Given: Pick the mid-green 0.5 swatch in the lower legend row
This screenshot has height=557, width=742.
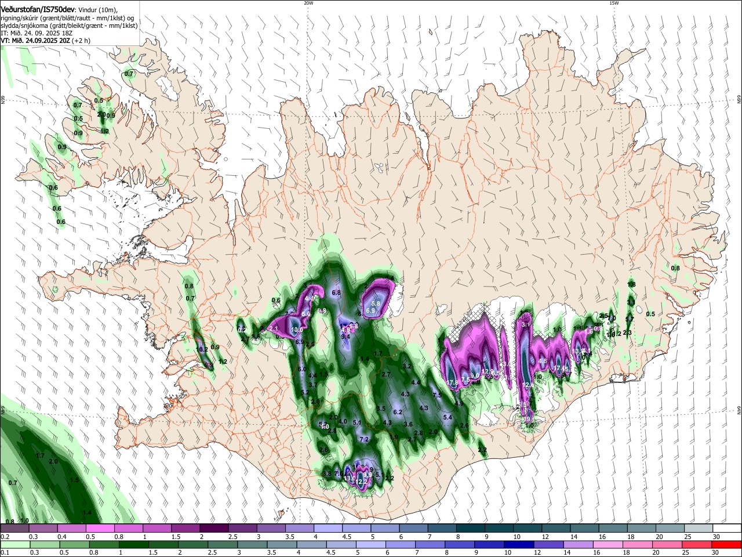Looking at the screenshot, I should tap(74, 544).
